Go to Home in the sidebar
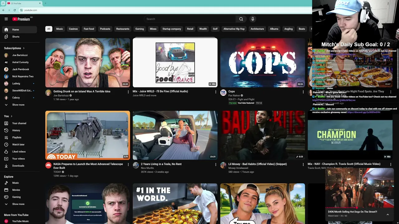This screenshot has width=399, height=224. pyautogui.click(x=20, y=30)
